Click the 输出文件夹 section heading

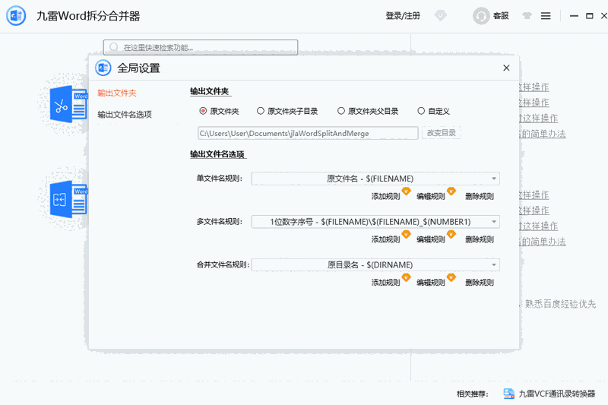[210, 91]
